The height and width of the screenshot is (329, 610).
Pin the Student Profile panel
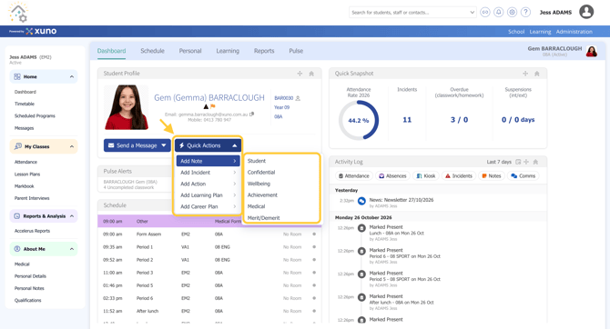pyautogui.click(x=311, y=74)
